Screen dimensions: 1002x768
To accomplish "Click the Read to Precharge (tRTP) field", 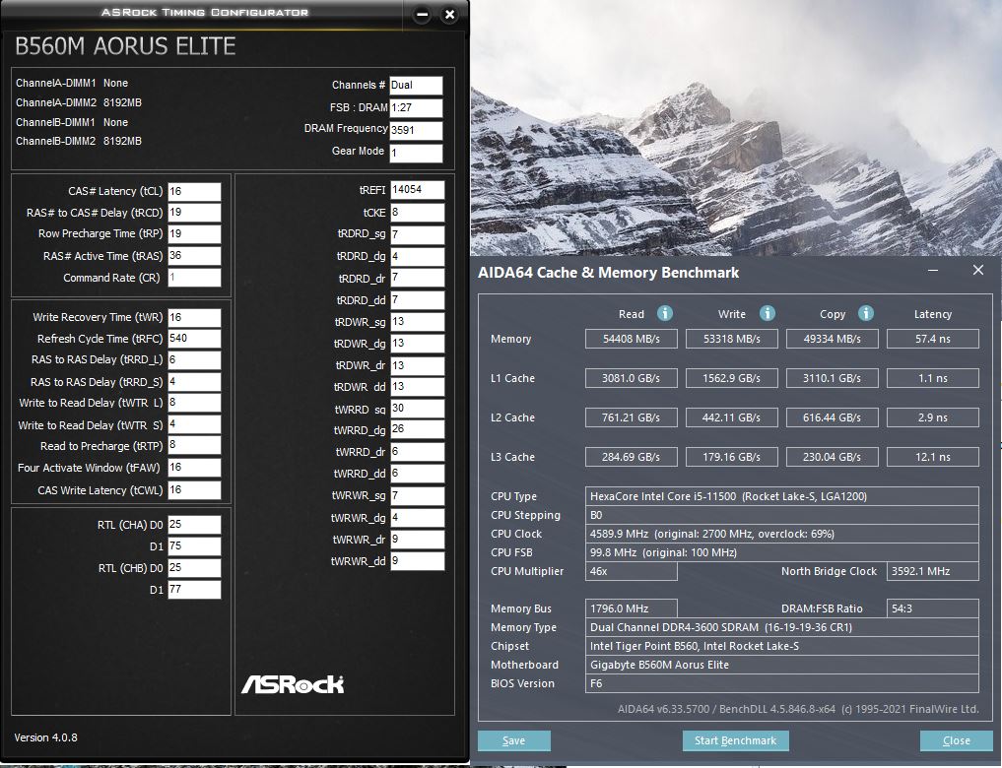I will tap(194, 445).
